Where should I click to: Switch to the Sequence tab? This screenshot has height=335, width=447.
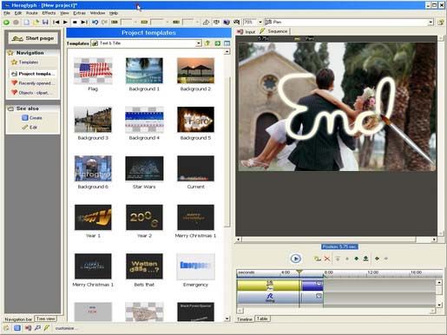pyautogui.click(x=274, y=31)
